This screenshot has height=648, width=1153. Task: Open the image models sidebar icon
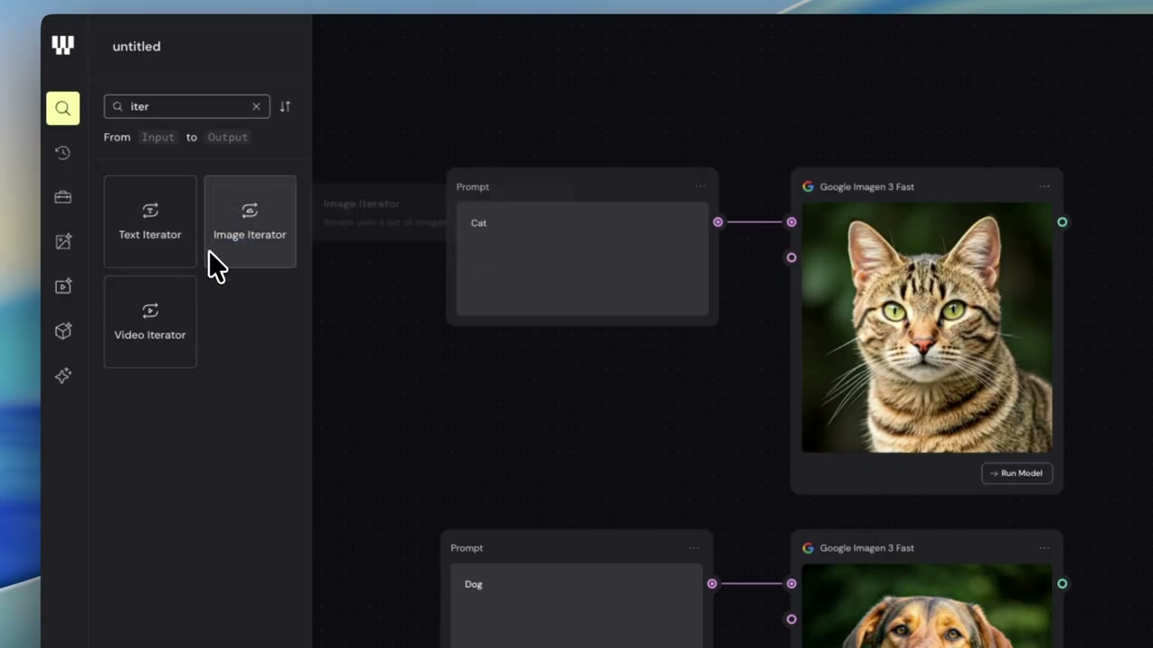(63, 241)
